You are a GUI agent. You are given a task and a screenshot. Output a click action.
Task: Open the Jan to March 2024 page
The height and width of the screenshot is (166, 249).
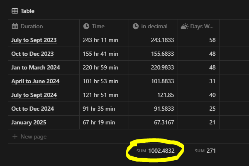(36, 67)
